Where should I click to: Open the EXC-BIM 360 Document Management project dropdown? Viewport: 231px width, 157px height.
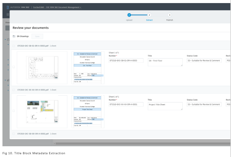64,7
